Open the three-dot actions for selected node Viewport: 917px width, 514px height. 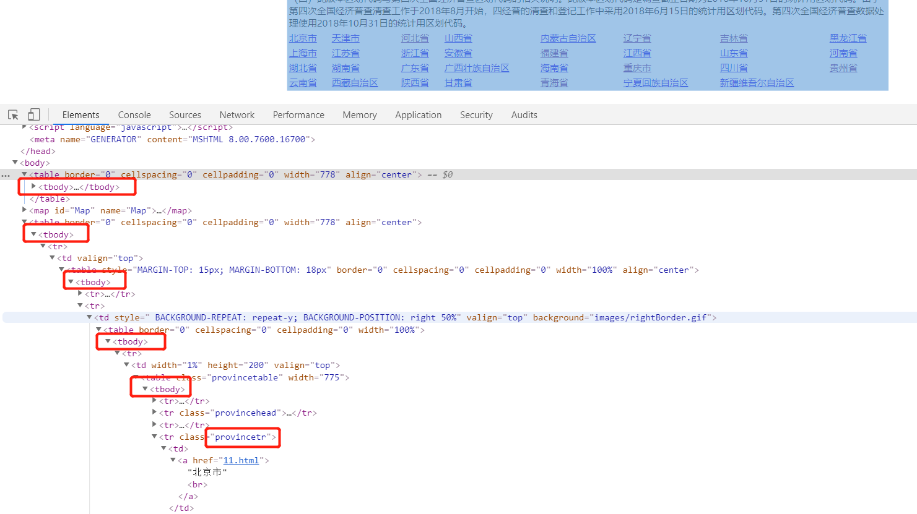tap(6, 175)
